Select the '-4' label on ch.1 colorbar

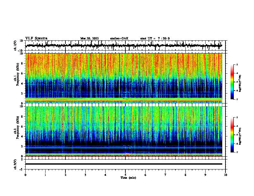pyautogui.click(x=237, y=73)
